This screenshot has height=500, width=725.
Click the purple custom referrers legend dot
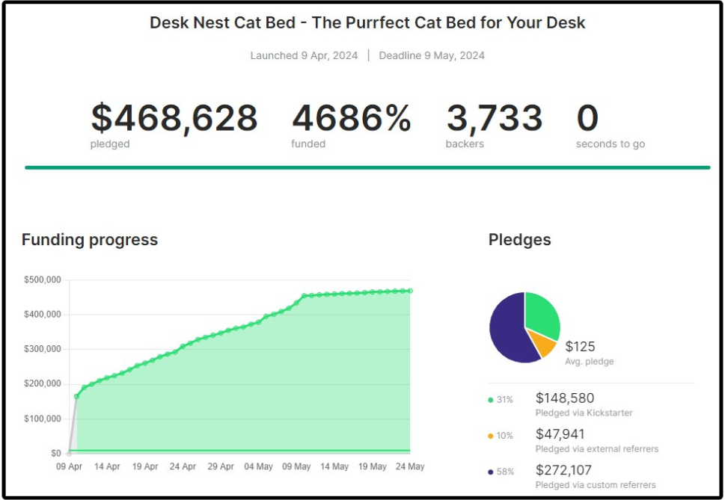tap(491, 472)
